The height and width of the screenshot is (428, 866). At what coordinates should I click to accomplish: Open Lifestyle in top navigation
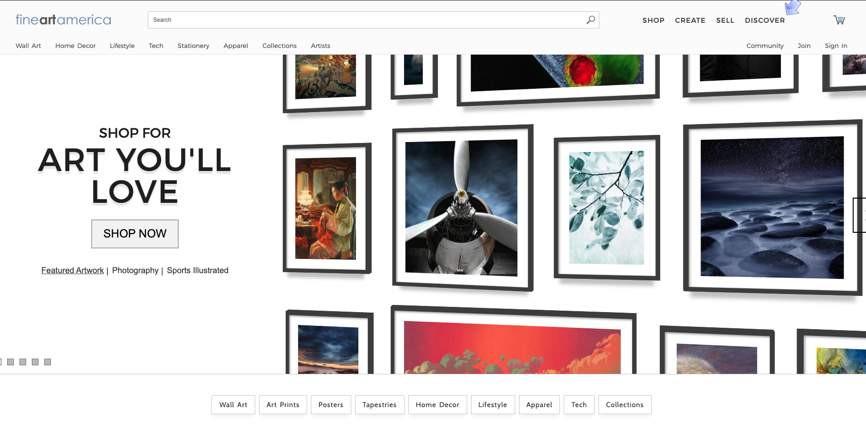click(x=122, y=46)
